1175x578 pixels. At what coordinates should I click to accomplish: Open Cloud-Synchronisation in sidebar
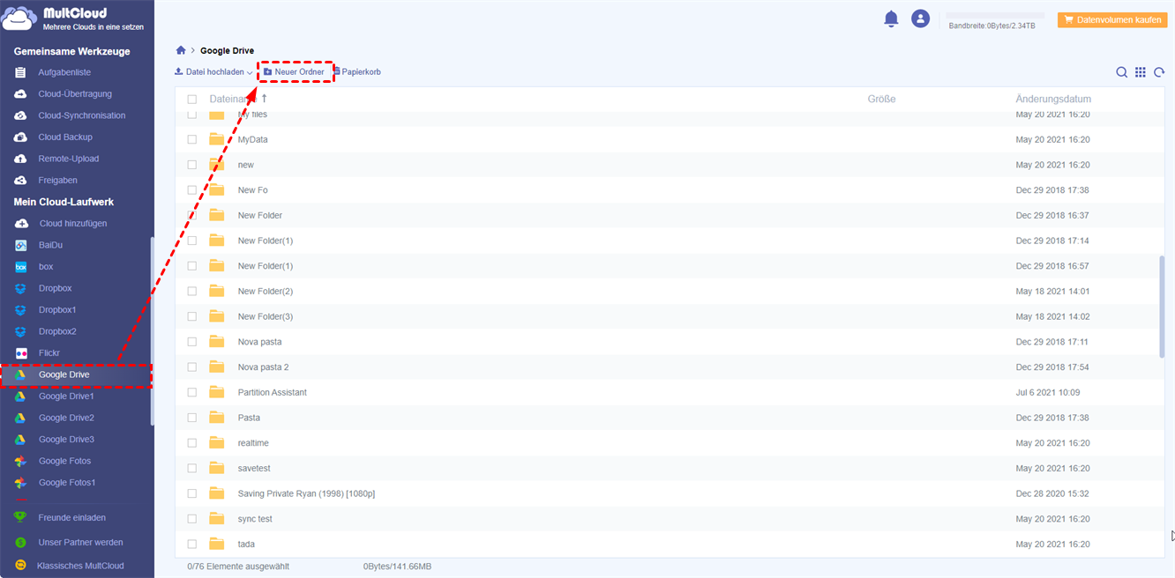[82, 115]
